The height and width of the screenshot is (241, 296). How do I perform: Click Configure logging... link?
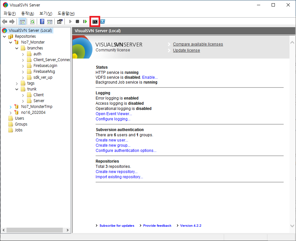tap(113, 119)
